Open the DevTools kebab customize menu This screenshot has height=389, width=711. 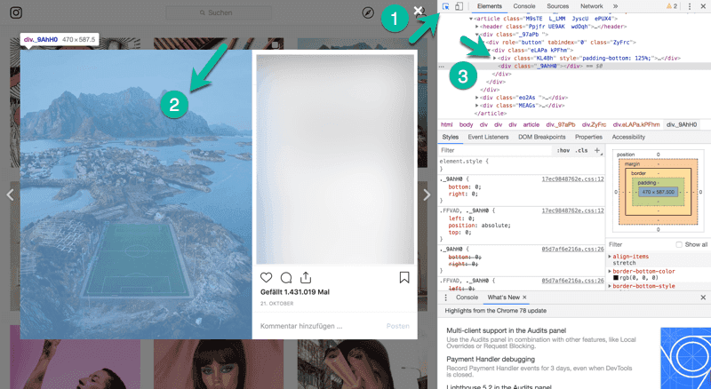[x=690, y=6]
